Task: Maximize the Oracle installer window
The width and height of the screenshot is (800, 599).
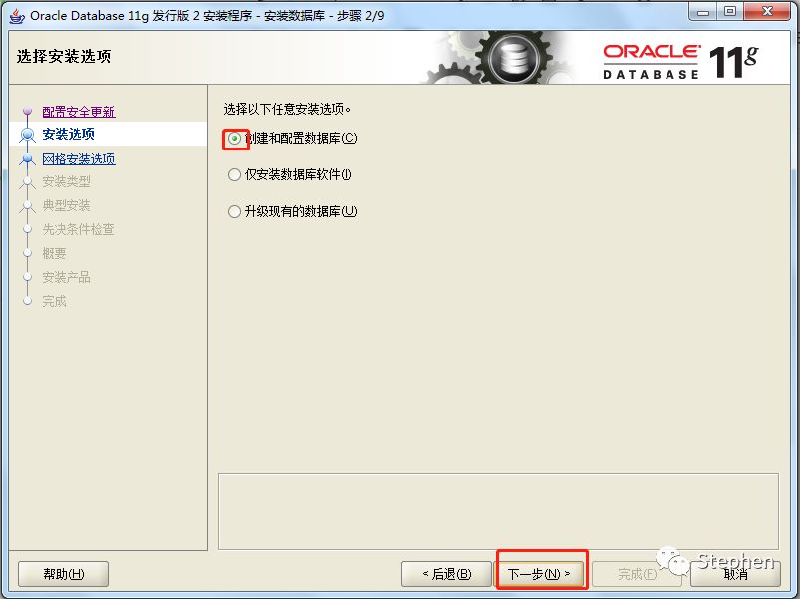Action: point(730,12)
